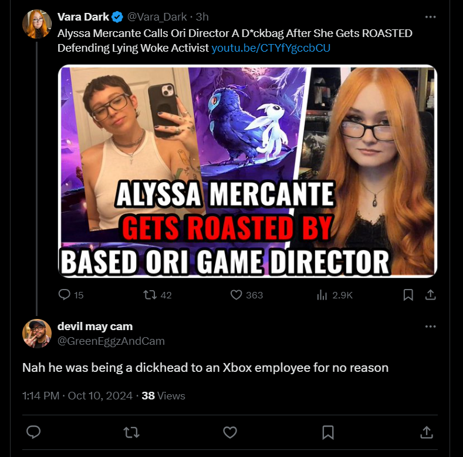Viewport: 463px width, 457px height.
Task: Open more options on Vara Dark's tweet
Action: [x=430, y=17]
